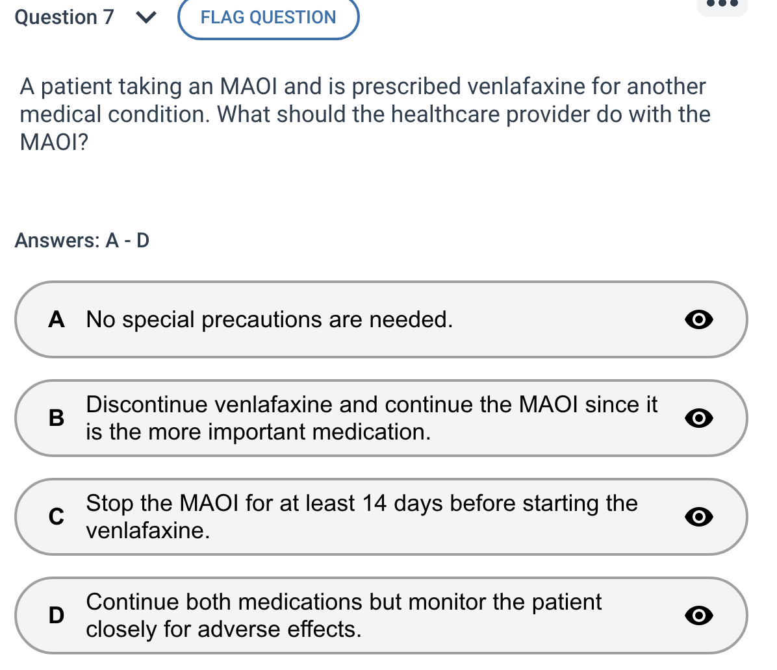The image size is (777, 670).
Task: Click the letter C option label
Action: click(57, 517)
